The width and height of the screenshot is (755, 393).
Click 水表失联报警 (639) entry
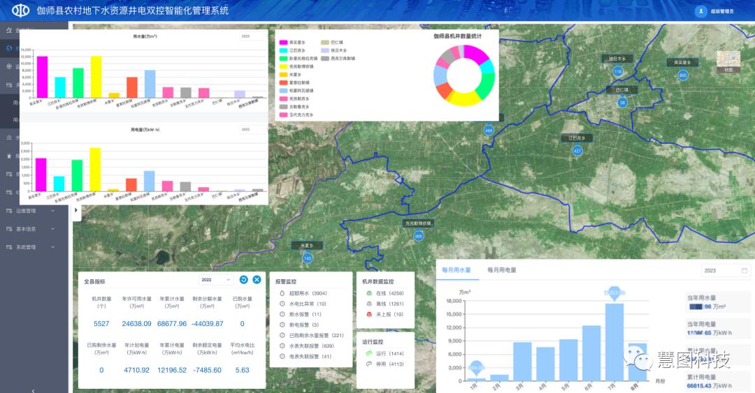[x=307, y=346]
